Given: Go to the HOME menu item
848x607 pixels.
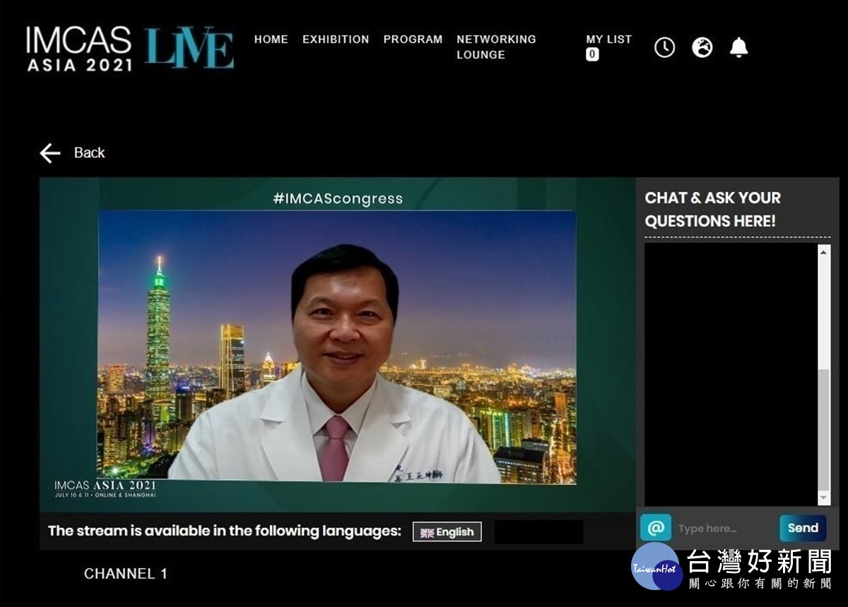Looking at the screenshot, I should [x=271, y=40].
